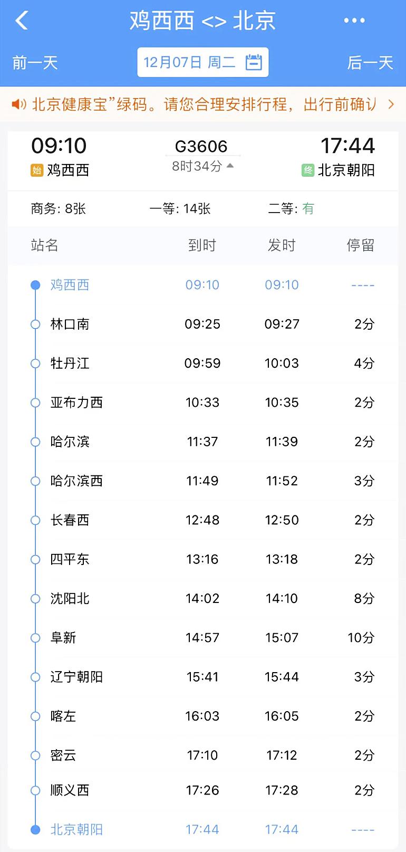Tap the 北京朝阳 final-stop timeline dot
Image resolution: width=406 pixels, height=852 pixels.
tap(35, 829)
